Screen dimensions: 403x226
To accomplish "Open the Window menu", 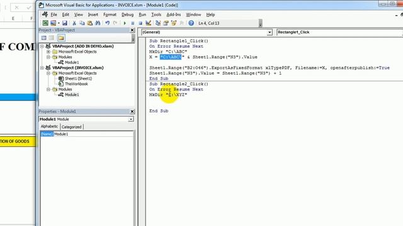I will click(193, 14).
